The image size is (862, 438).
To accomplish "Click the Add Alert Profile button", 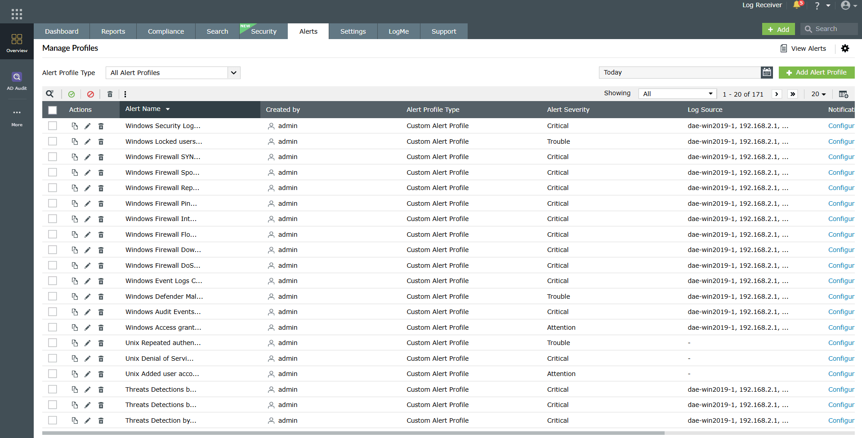I will (x=817, y=72).
